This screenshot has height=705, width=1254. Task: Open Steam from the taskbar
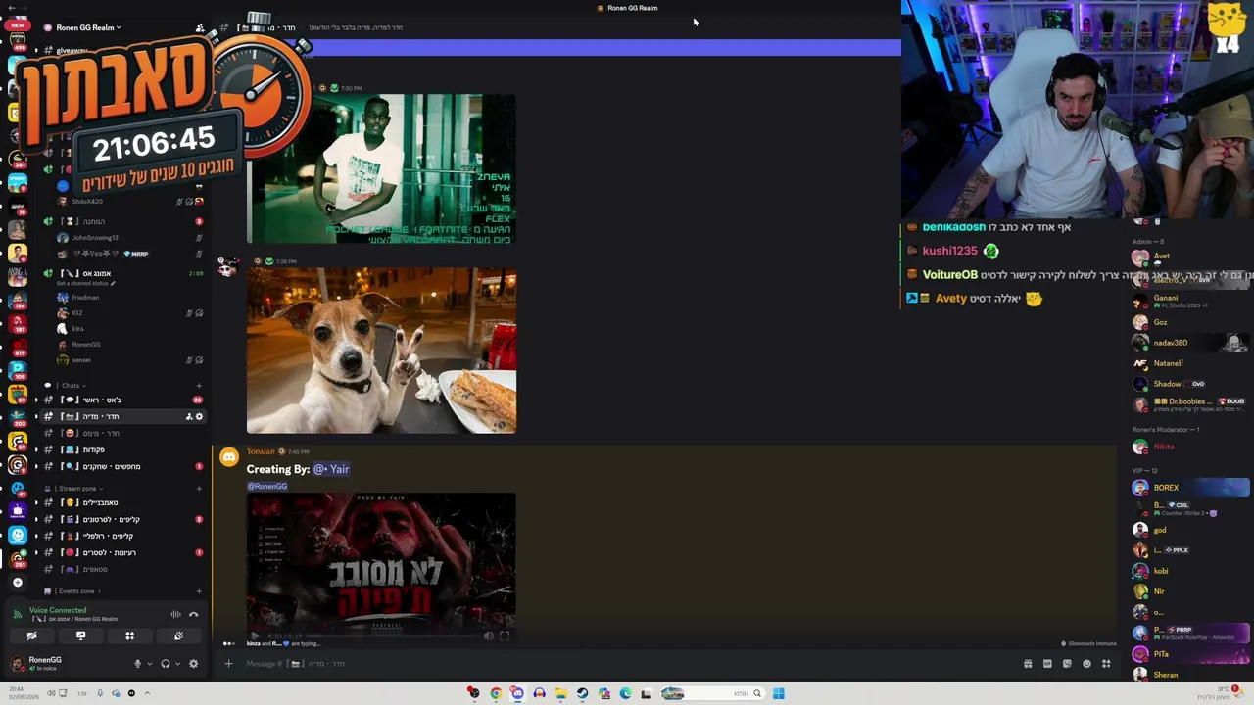coord(582,693)
